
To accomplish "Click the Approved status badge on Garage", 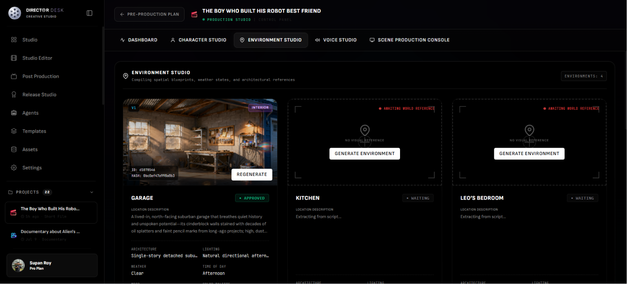I will (x=252, y=198).
